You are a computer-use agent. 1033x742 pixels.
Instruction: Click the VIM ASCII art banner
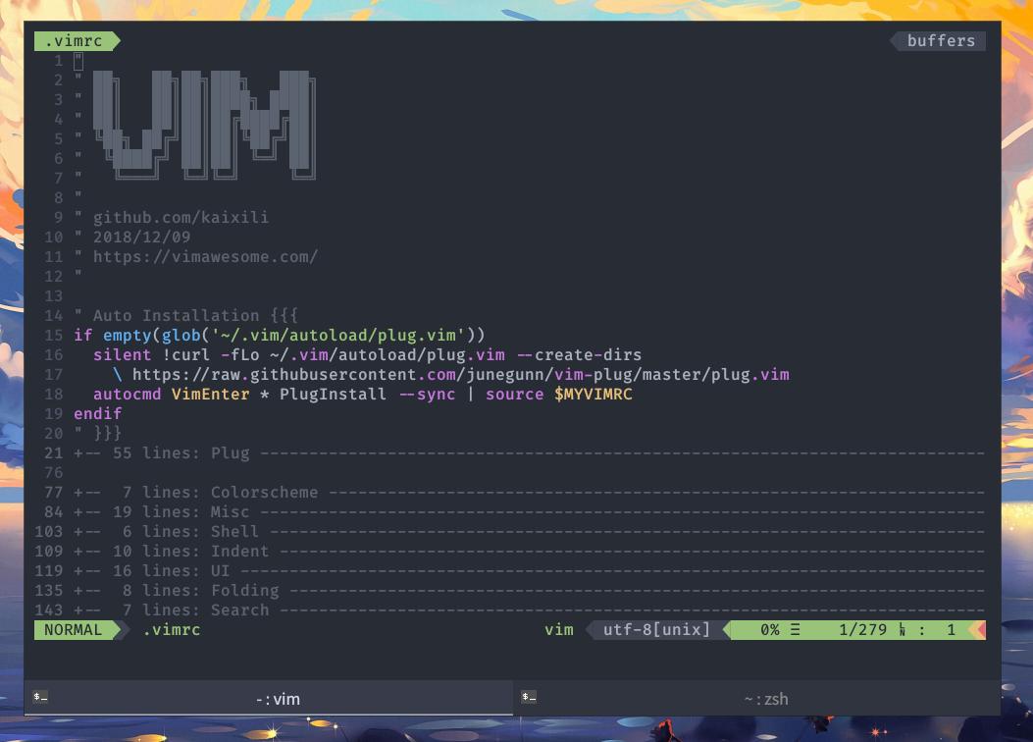pos(204,126)
